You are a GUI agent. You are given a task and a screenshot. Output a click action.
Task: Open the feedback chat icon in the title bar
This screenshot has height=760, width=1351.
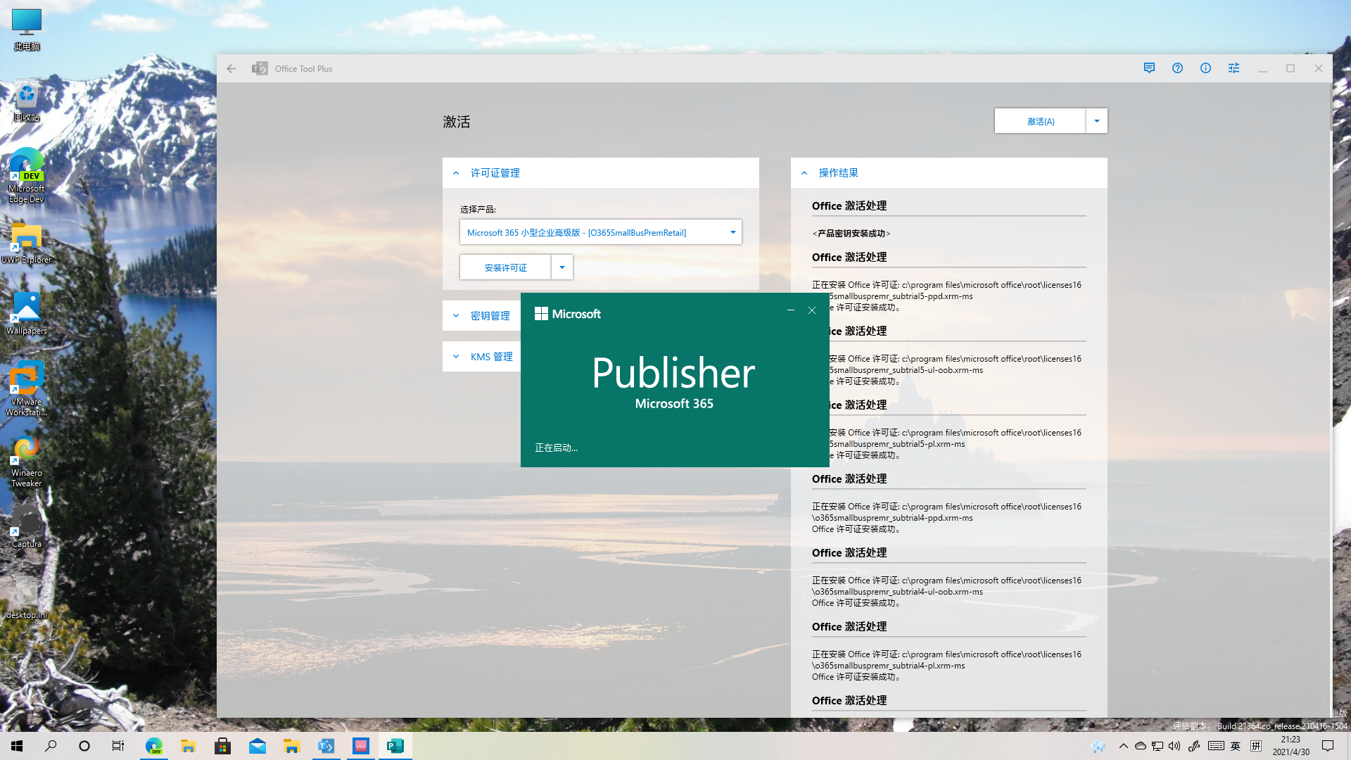pyautogui.click(x=1149, y=68)
